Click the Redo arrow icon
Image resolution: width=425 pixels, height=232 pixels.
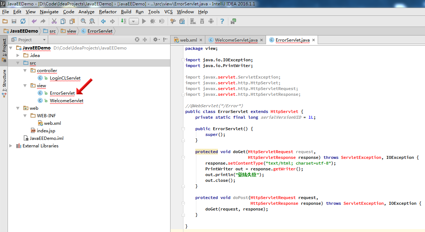(x=43, y=21)
